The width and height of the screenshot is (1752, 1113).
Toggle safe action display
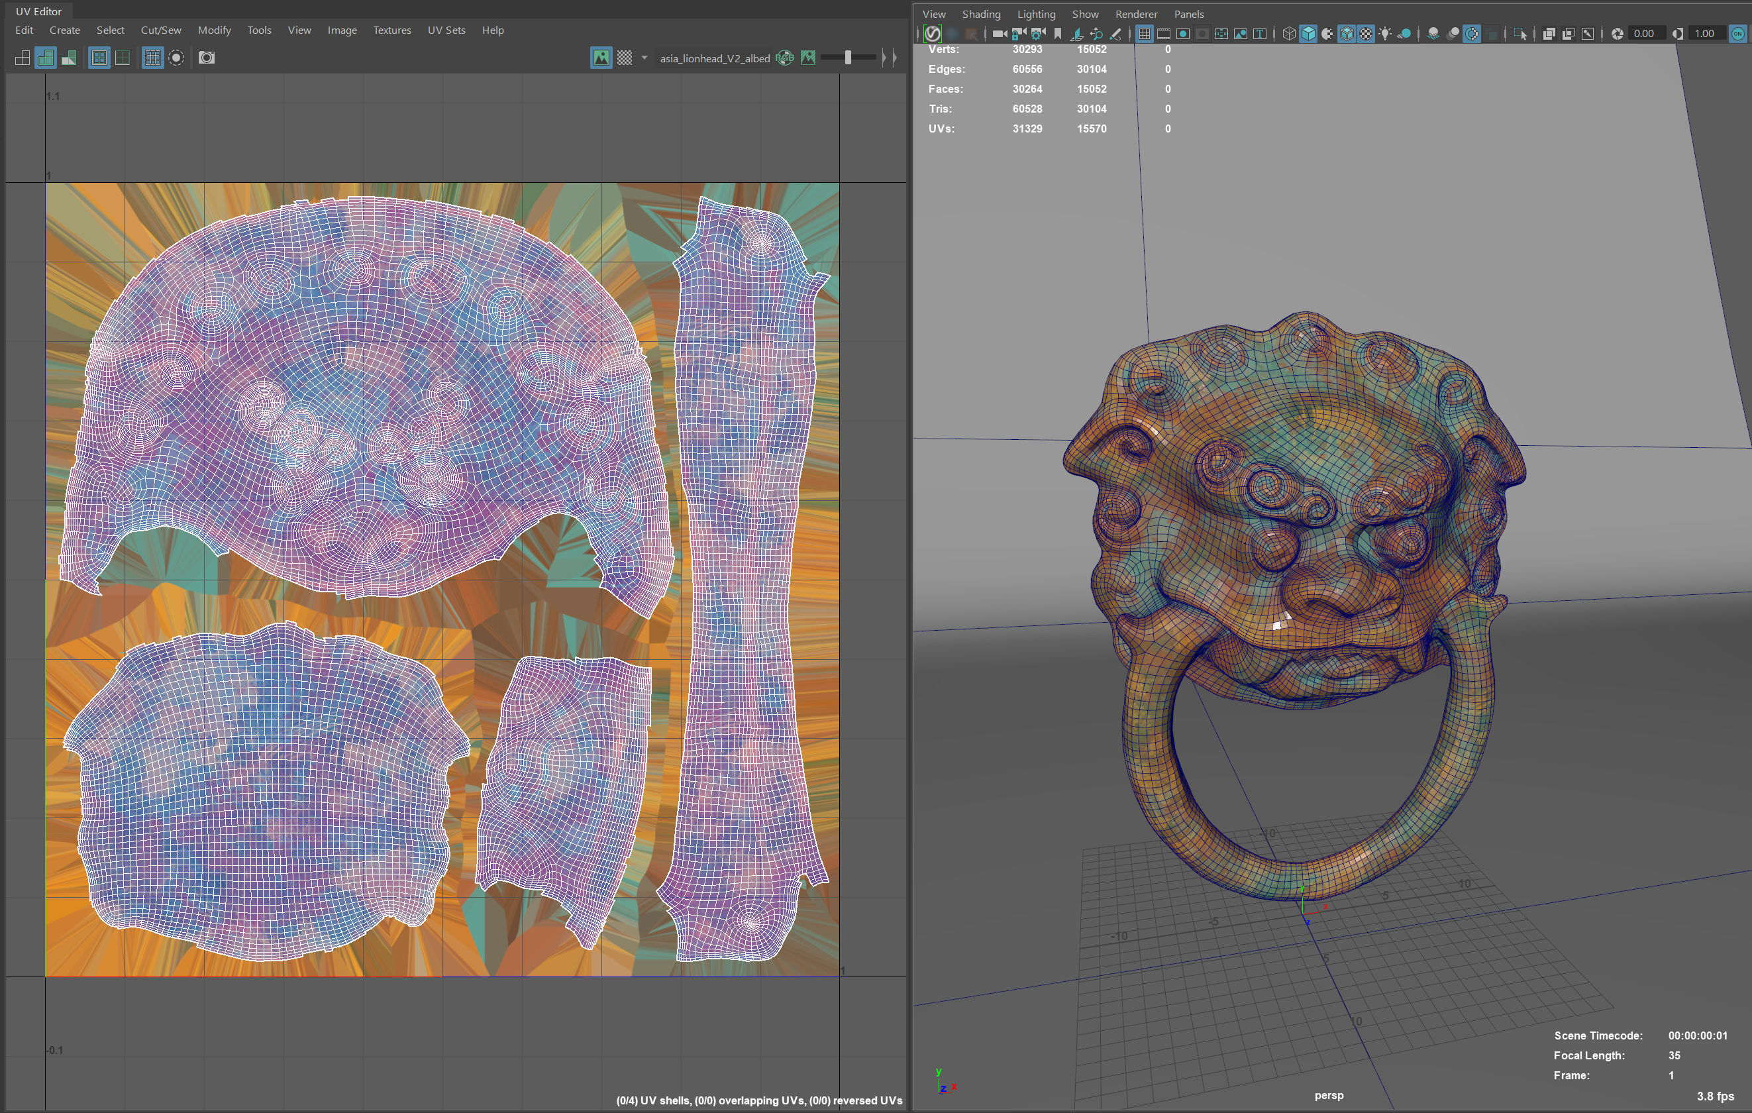(x=1241, y=34)
